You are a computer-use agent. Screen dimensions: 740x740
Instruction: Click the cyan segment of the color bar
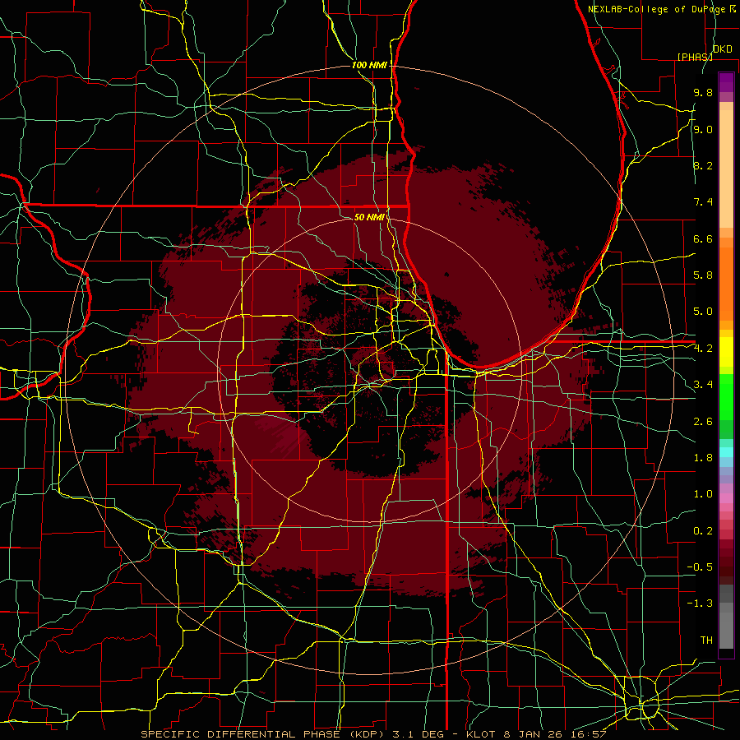[726, 452]
